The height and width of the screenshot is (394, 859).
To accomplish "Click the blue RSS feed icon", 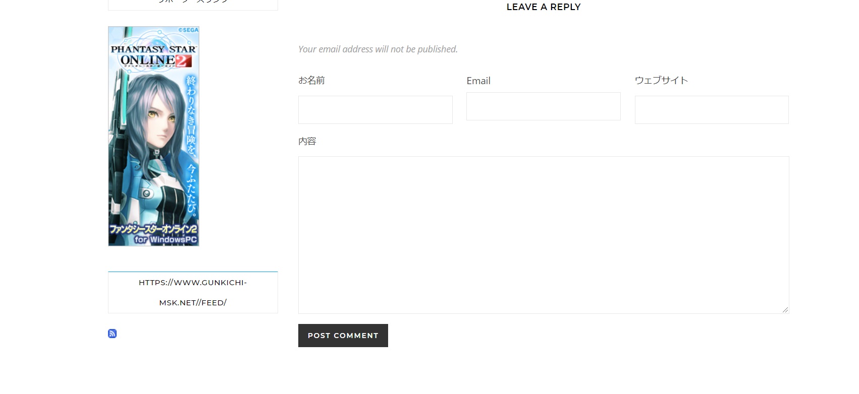I will [112, 334].
